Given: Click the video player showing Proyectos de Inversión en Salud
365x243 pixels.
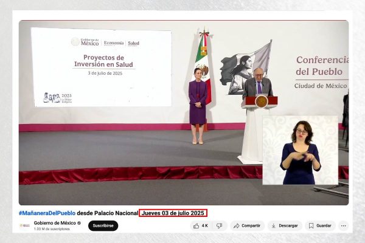Looking at the screenshot, I should [184, 113].
